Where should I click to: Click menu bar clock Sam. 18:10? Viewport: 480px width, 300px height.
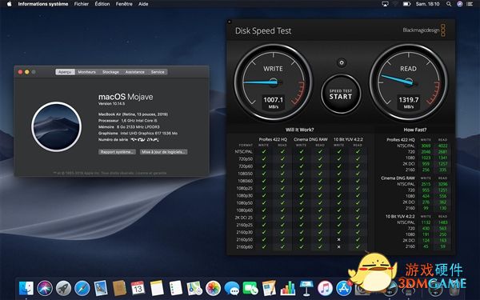coord(428,4)
